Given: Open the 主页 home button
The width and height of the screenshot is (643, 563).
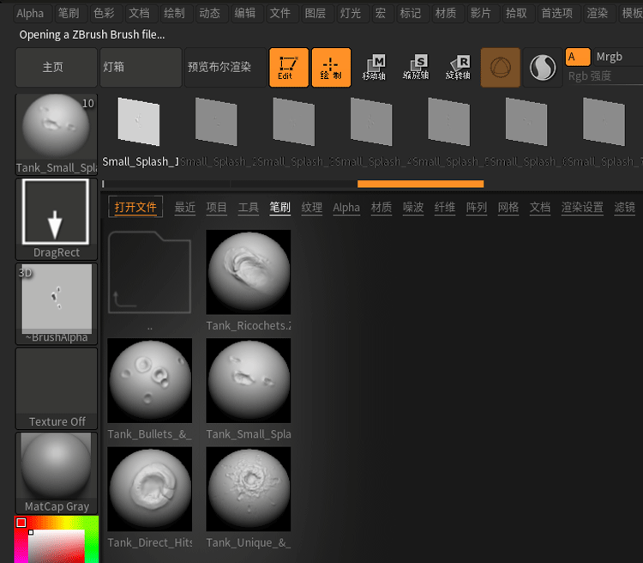Looking at the screenshot, I should point(57,67).
